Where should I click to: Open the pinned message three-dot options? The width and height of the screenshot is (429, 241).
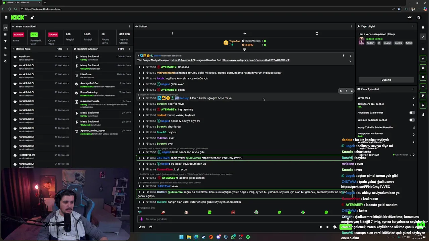[x=350, y=56]
